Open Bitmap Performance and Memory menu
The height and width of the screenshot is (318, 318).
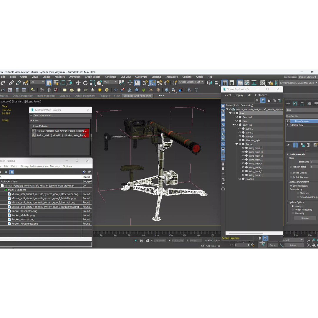(x=40, y=166)
